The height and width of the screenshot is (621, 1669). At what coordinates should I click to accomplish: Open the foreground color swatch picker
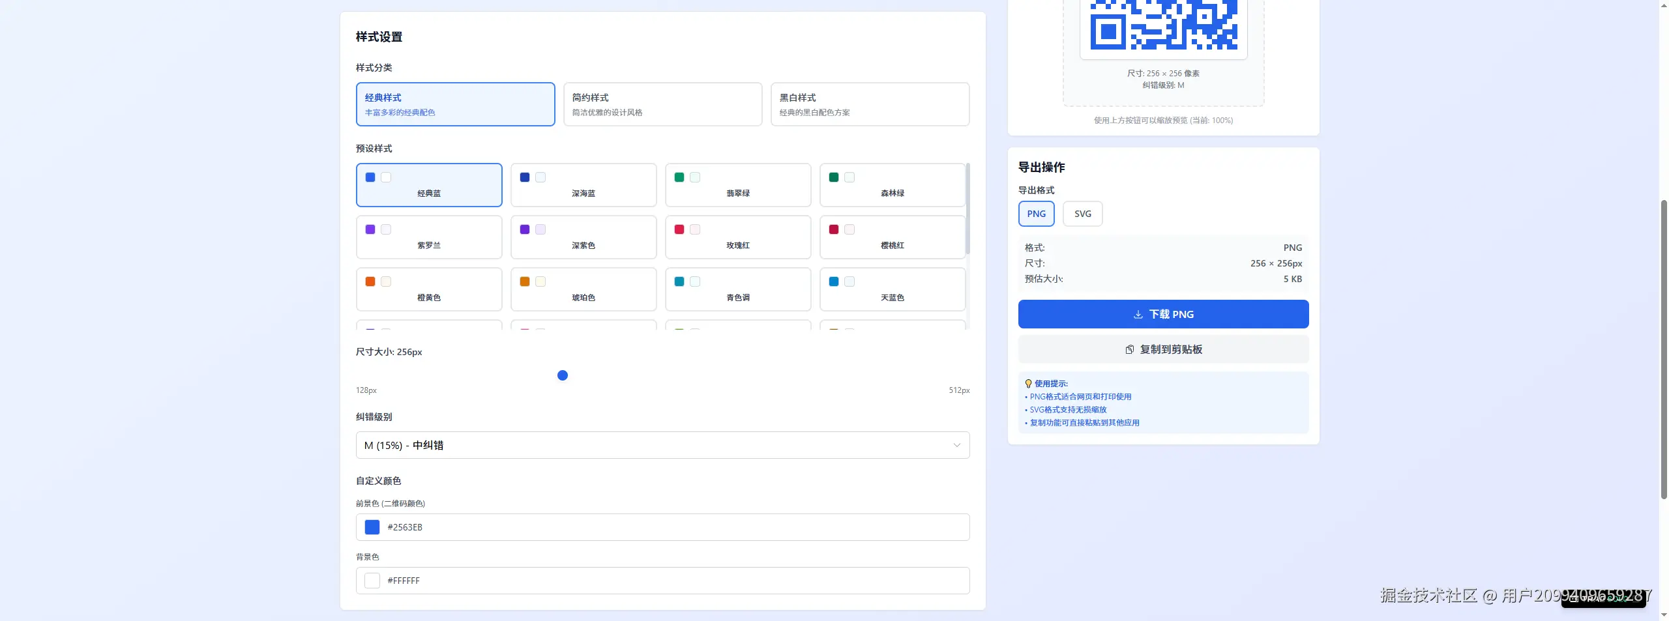pos(372,527)
